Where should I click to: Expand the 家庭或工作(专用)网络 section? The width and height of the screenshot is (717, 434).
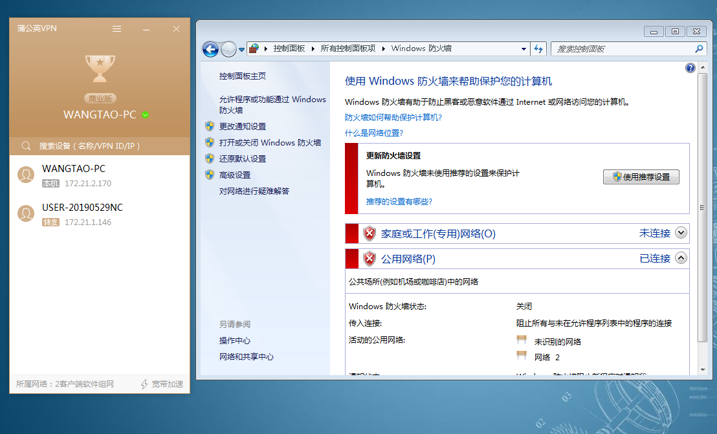[681, 233]
